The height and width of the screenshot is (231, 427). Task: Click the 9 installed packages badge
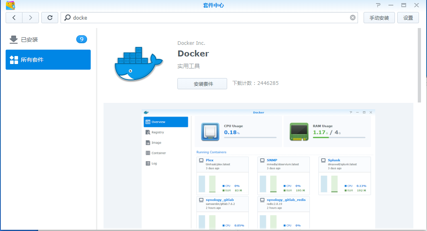(81, 39)
